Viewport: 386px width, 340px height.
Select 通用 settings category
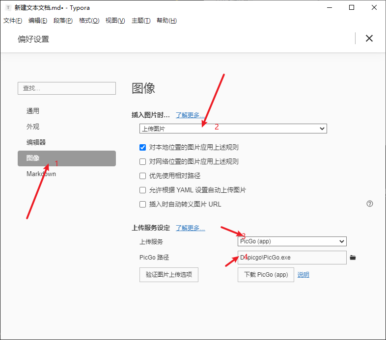[x=67, y=111]
